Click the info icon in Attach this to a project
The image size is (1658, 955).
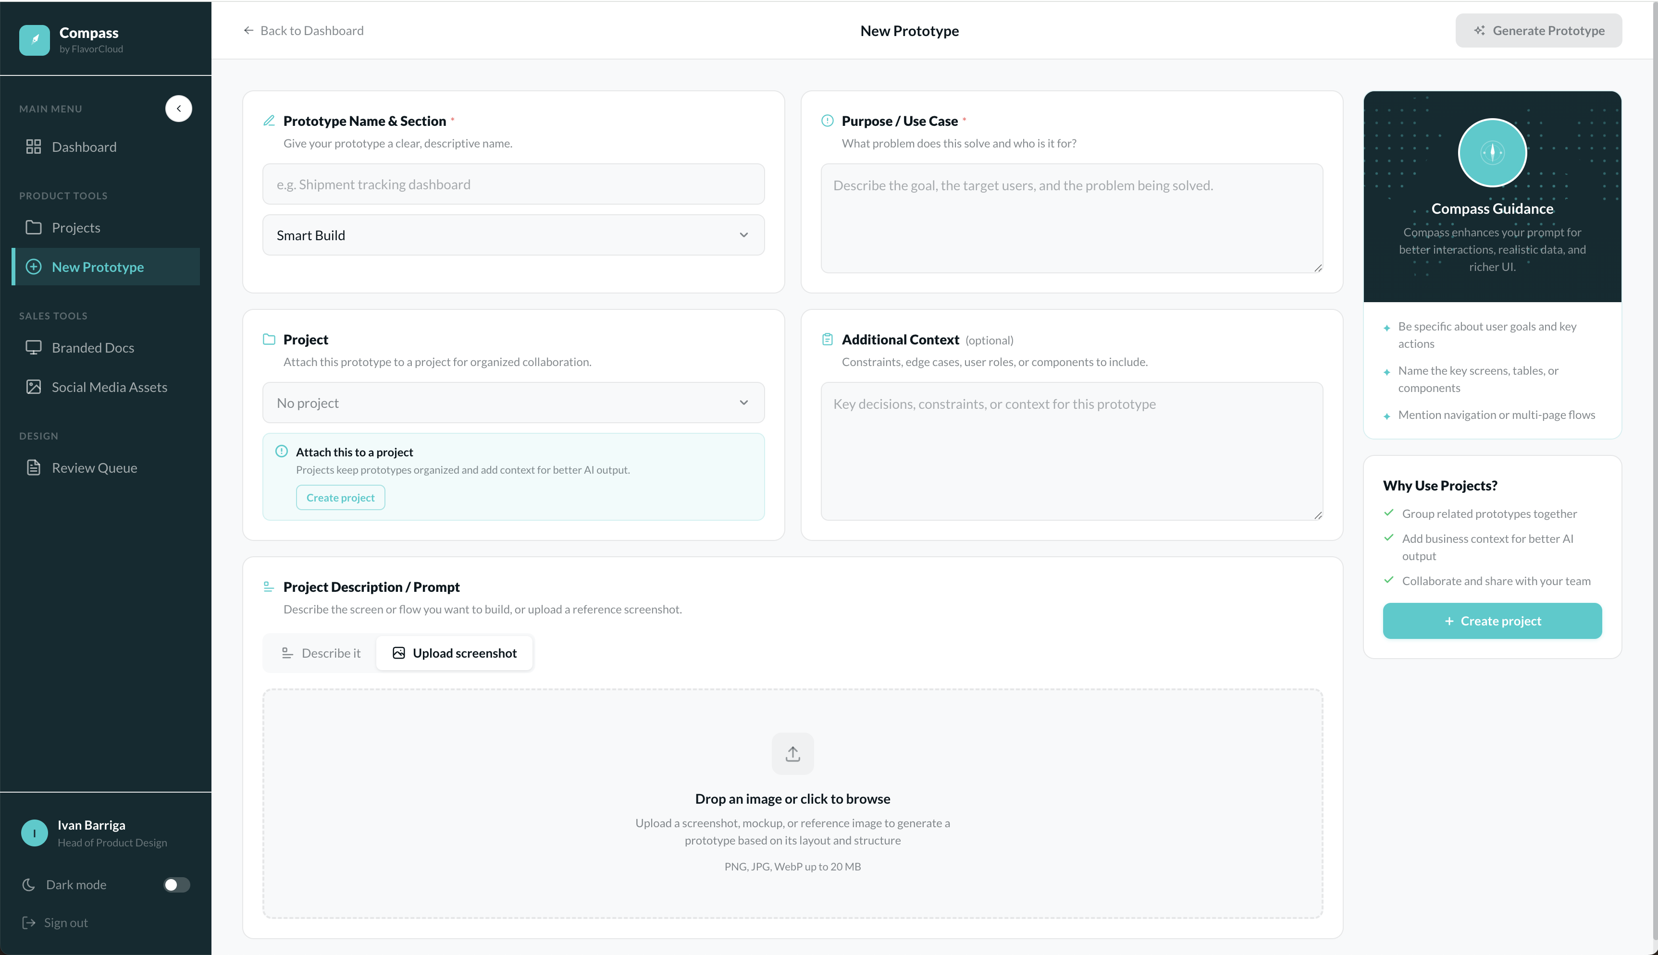tap(282, 451)
